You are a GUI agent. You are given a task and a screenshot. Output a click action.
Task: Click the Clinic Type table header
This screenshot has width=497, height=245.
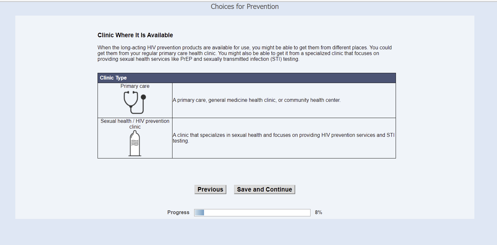pyautogui.click(x=113, y=78)
